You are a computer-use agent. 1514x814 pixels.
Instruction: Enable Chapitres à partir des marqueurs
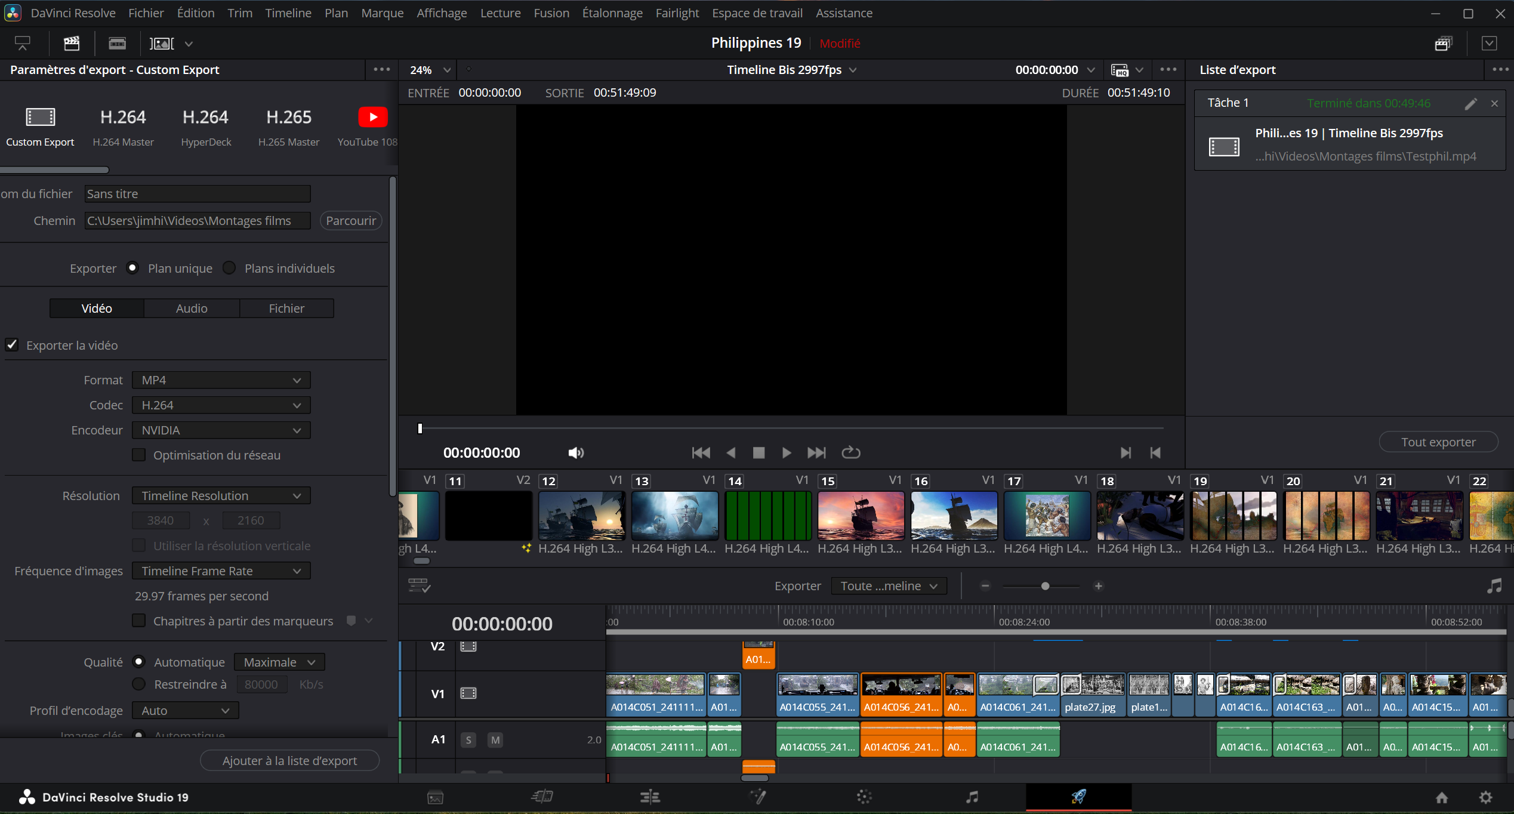click(x=138, y=621)
